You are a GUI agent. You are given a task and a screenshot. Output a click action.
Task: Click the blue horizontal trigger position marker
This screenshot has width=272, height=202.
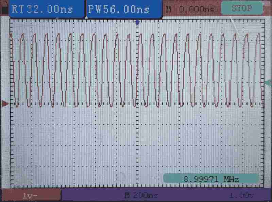137,23
